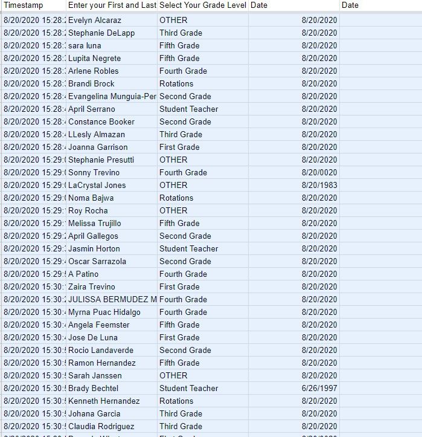422x437 pixels.
Task: Select the 'Select Your Grade Level' header cell
Action: click(x=202, y=5)
